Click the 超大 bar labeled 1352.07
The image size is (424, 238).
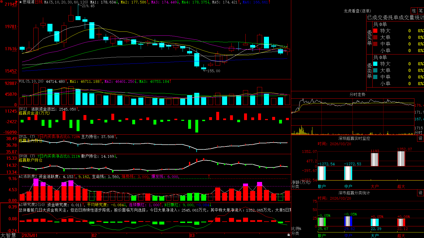[401, 159]
